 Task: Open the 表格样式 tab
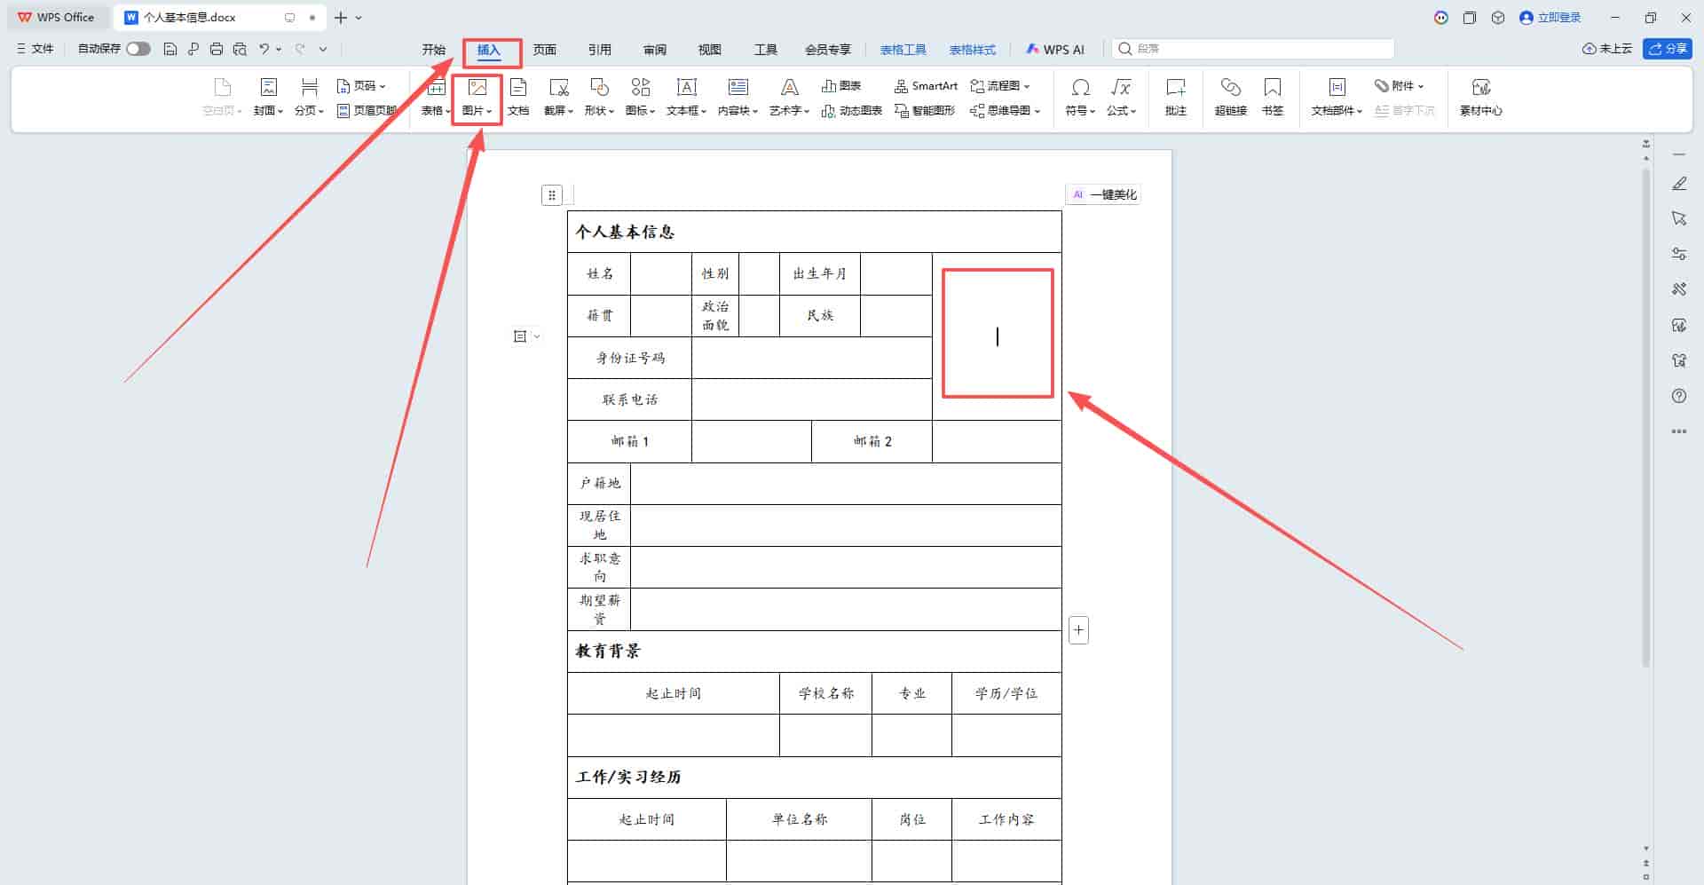972,50
